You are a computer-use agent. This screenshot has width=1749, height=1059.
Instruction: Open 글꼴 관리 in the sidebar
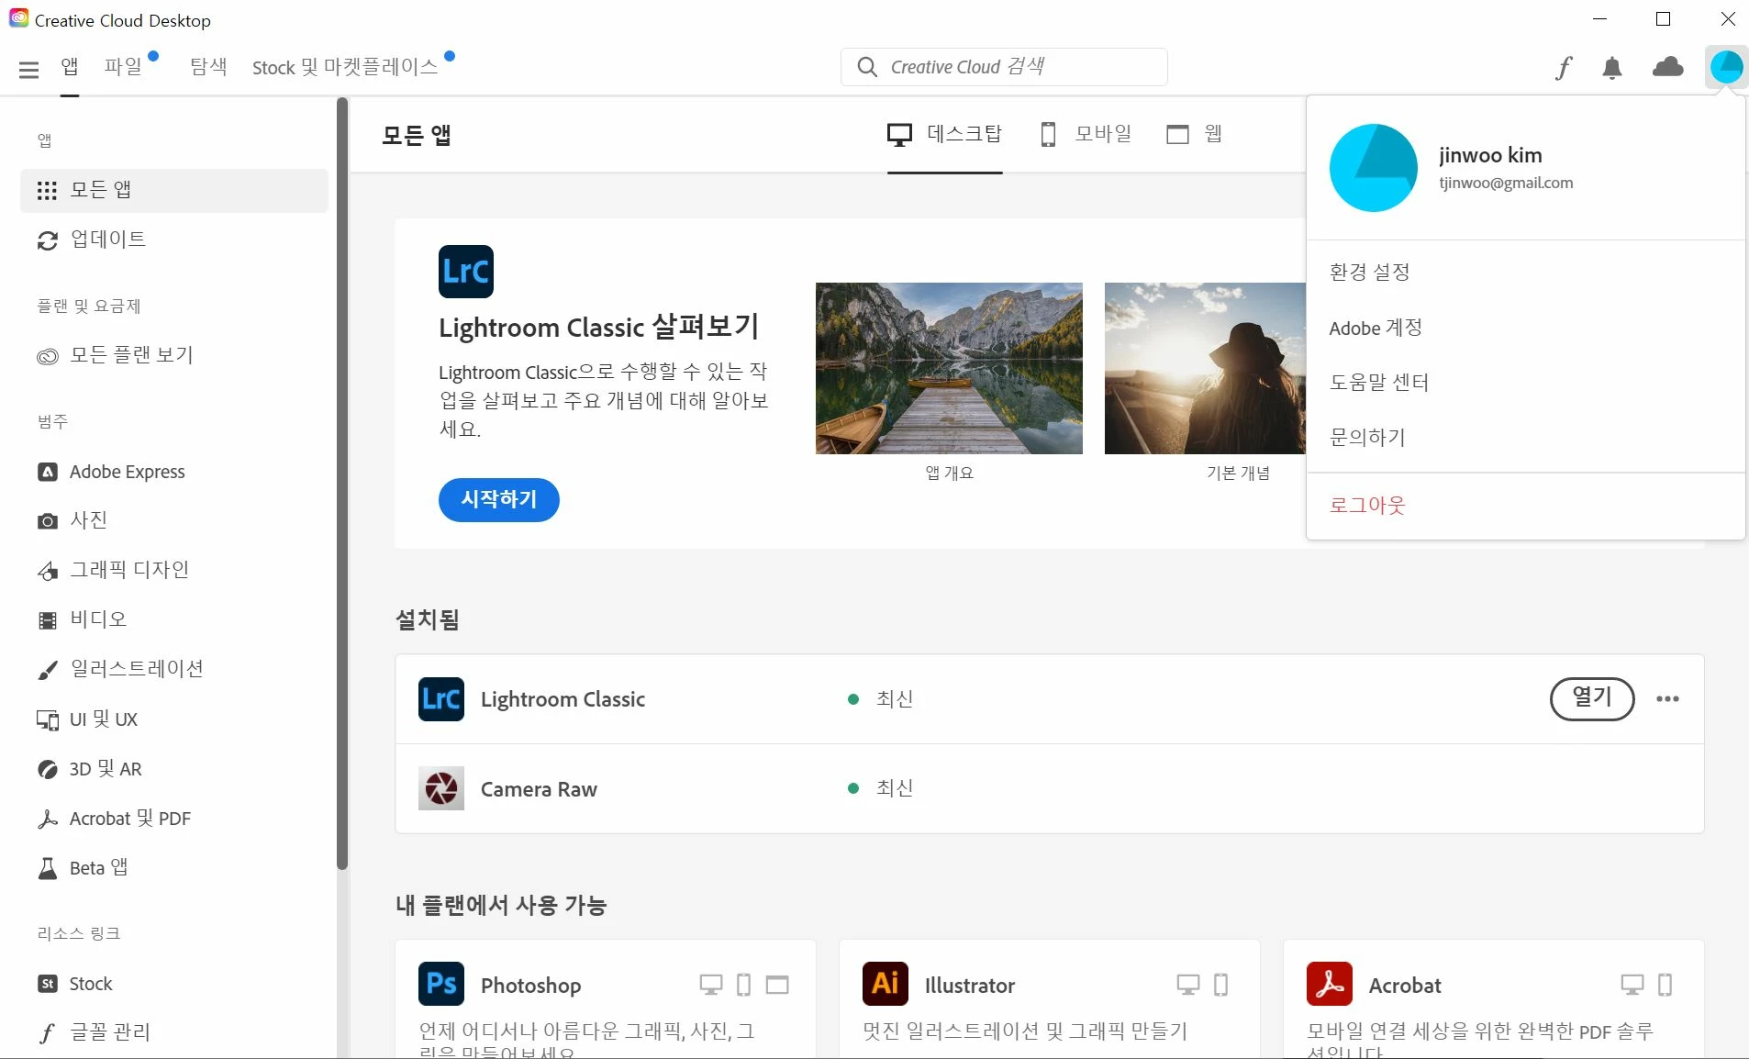pyautogui.click(x=94, y=1032)
